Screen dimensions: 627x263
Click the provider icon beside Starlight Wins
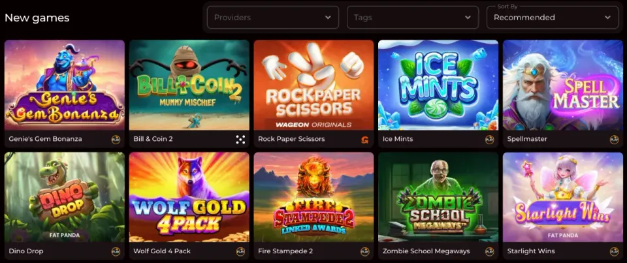tap(614, 252)
